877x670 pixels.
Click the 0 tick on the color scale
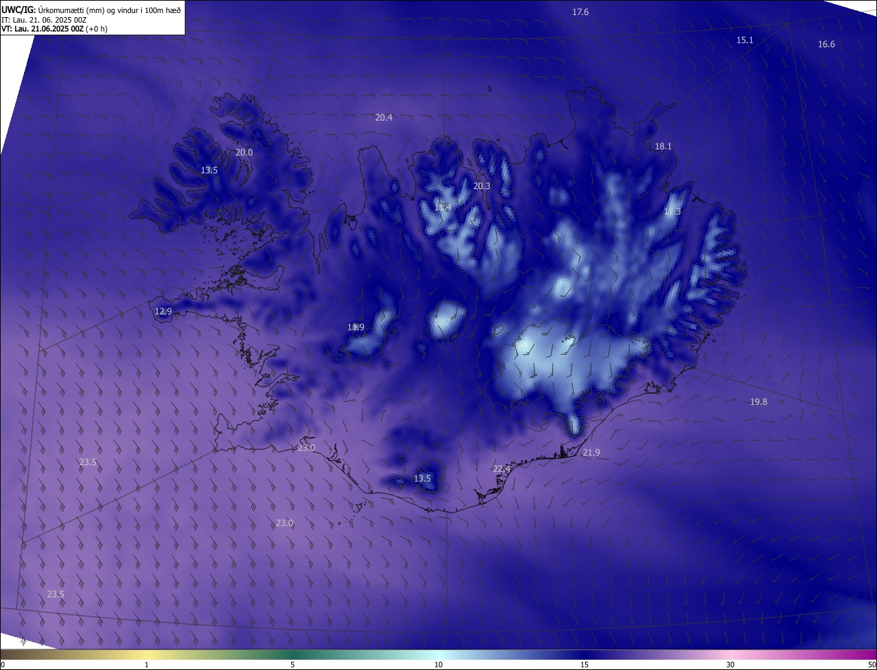[x=2, y=665]
